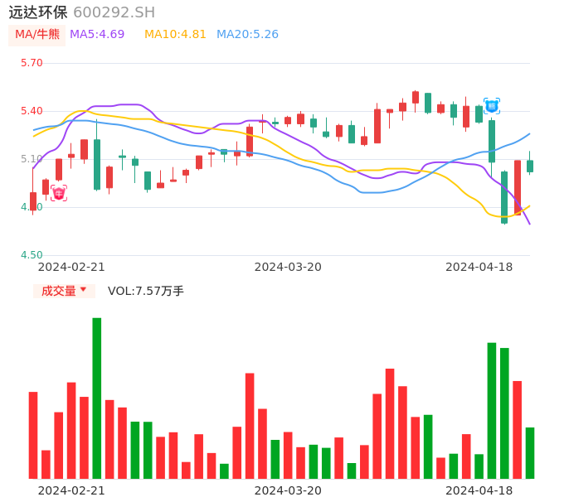Click the 5.70 price axis label
569x502 pixels.
(32, 63)
